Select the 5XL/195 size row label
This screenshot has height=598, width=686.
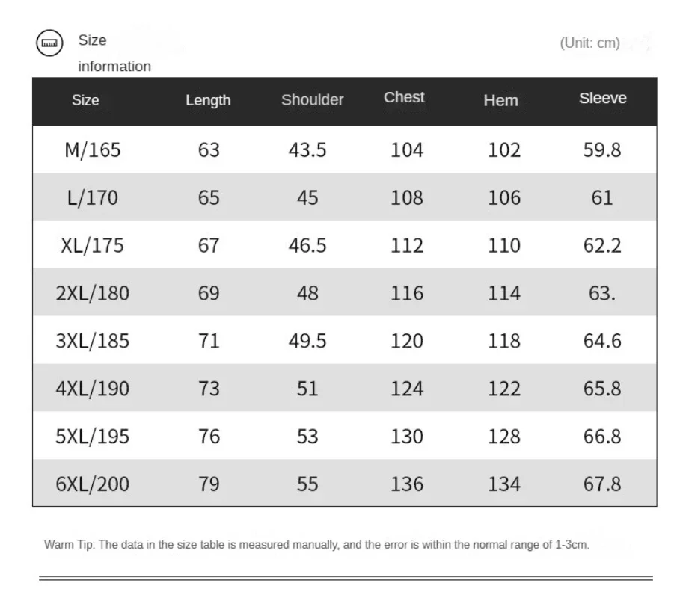coord(92,437)
